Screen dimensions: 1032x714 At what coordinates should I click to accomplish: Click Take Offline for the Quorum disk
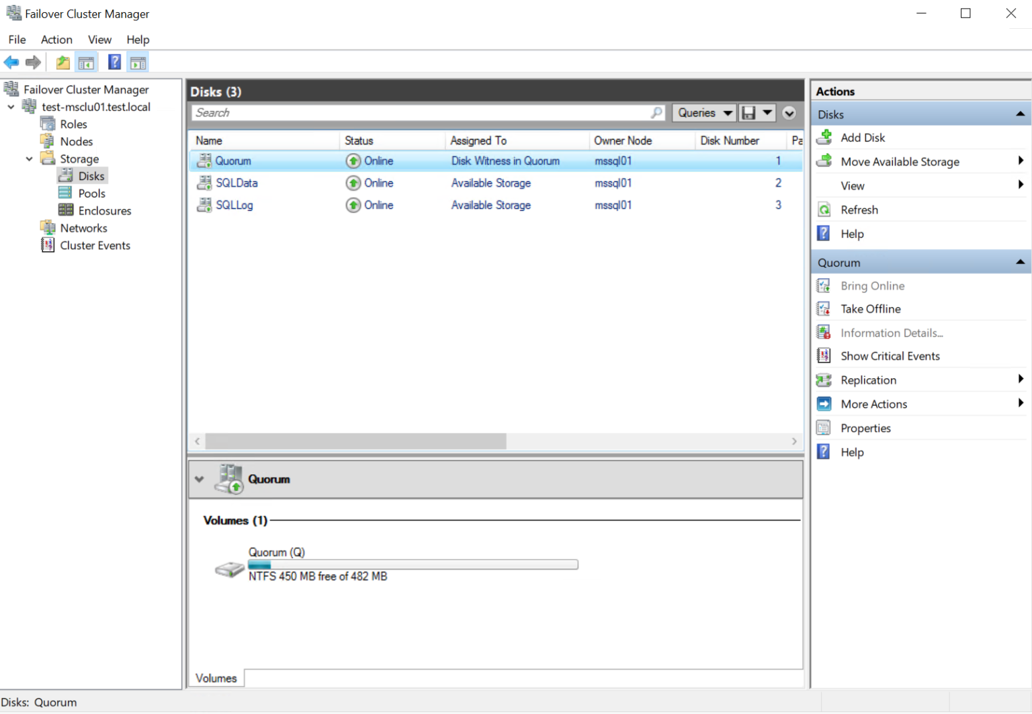click(869, 308)
